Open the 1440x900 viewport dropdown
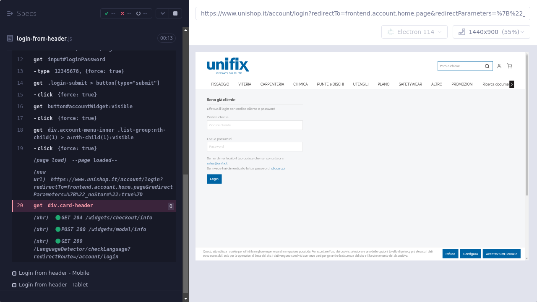The height and width of the screenshot is (302, 537). [491, 32]
